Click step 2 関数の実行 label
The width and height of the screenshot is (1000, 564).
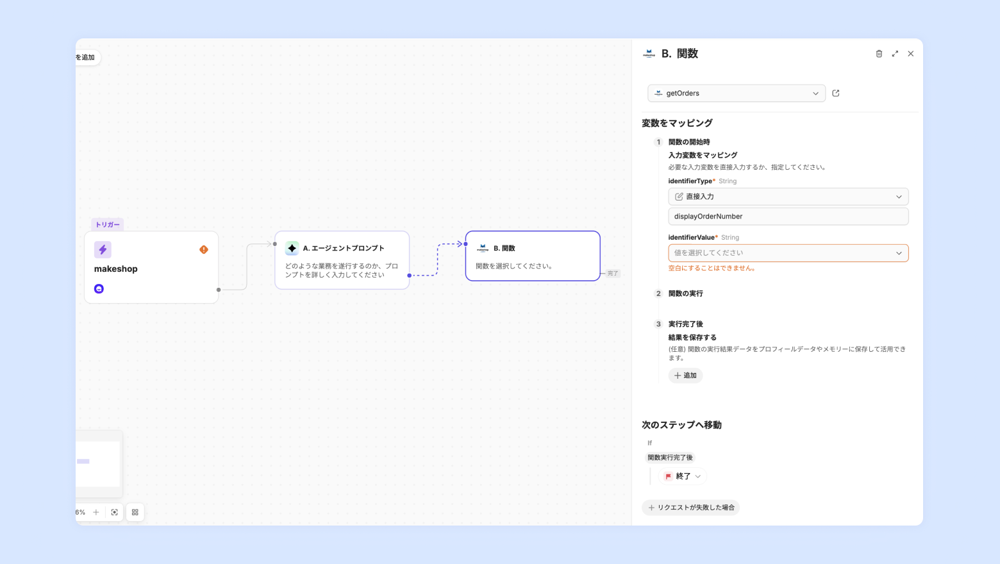pos(686,294)
